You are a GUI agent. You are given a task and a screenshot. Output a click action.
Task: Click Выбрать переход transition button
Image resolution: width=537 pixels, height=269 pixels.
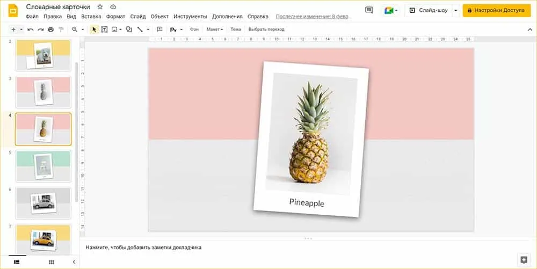266,30
